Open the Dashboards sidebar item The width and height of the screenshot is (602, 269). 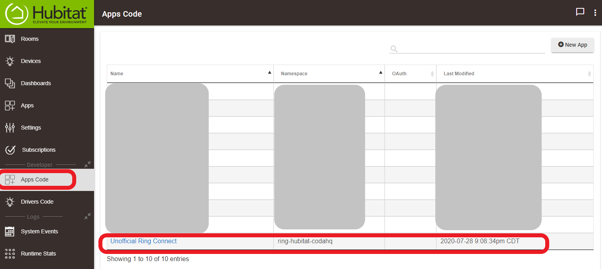47,83
